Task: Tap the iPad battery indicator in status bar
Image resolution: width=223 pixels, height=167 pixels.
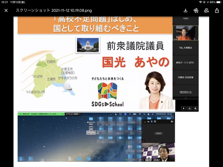Action: click(219, 2)
